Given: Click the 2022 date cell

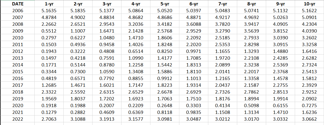Looking at the screenshot, I should 18,119.
